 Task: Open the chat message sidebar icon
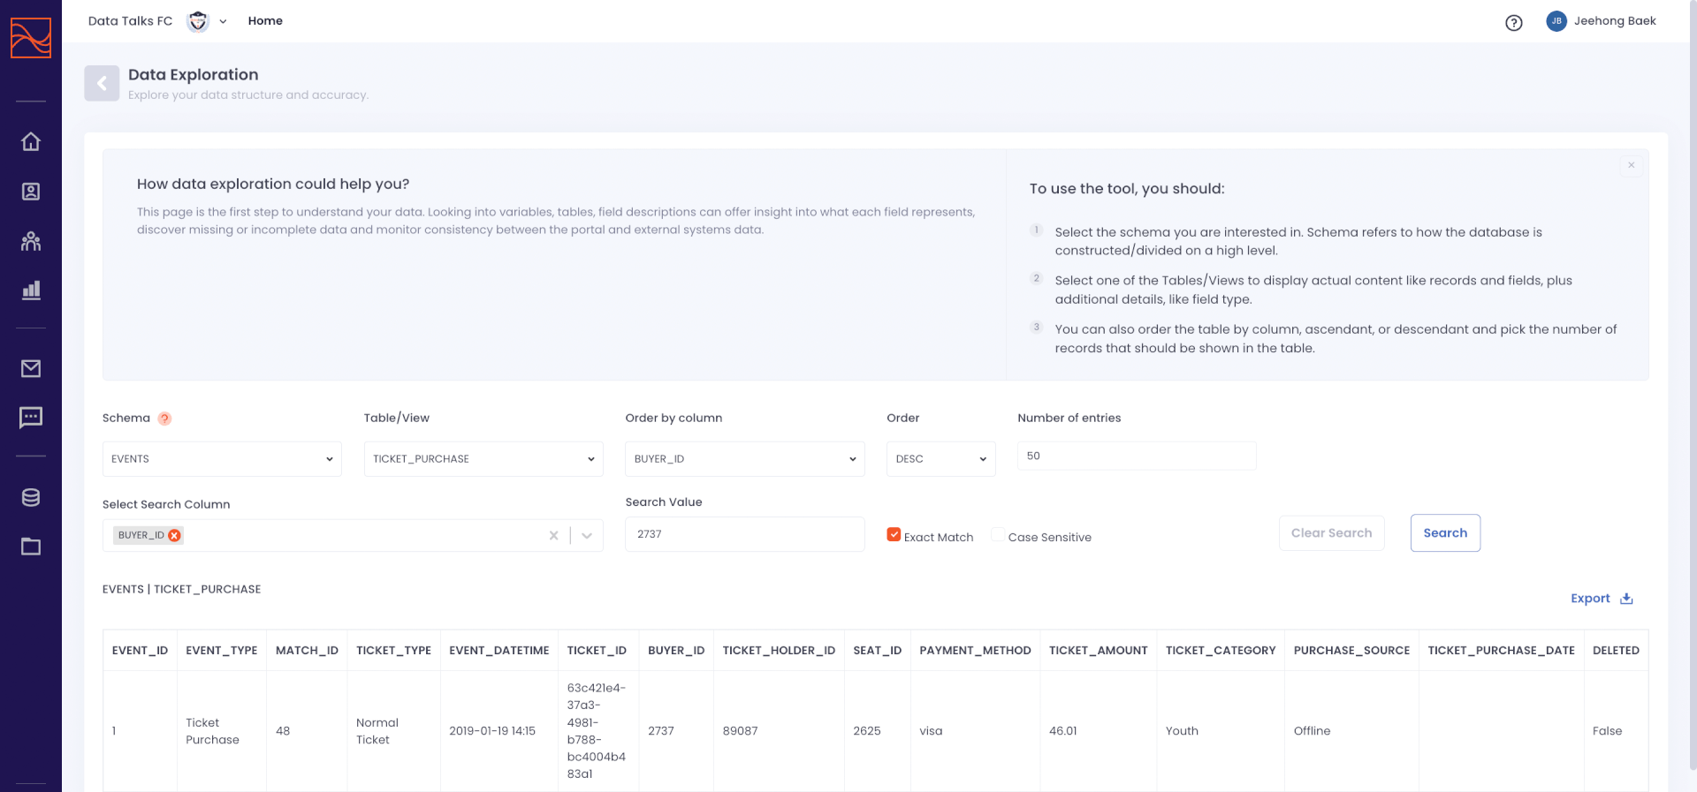pyautogui.click(x=31, y=417)
